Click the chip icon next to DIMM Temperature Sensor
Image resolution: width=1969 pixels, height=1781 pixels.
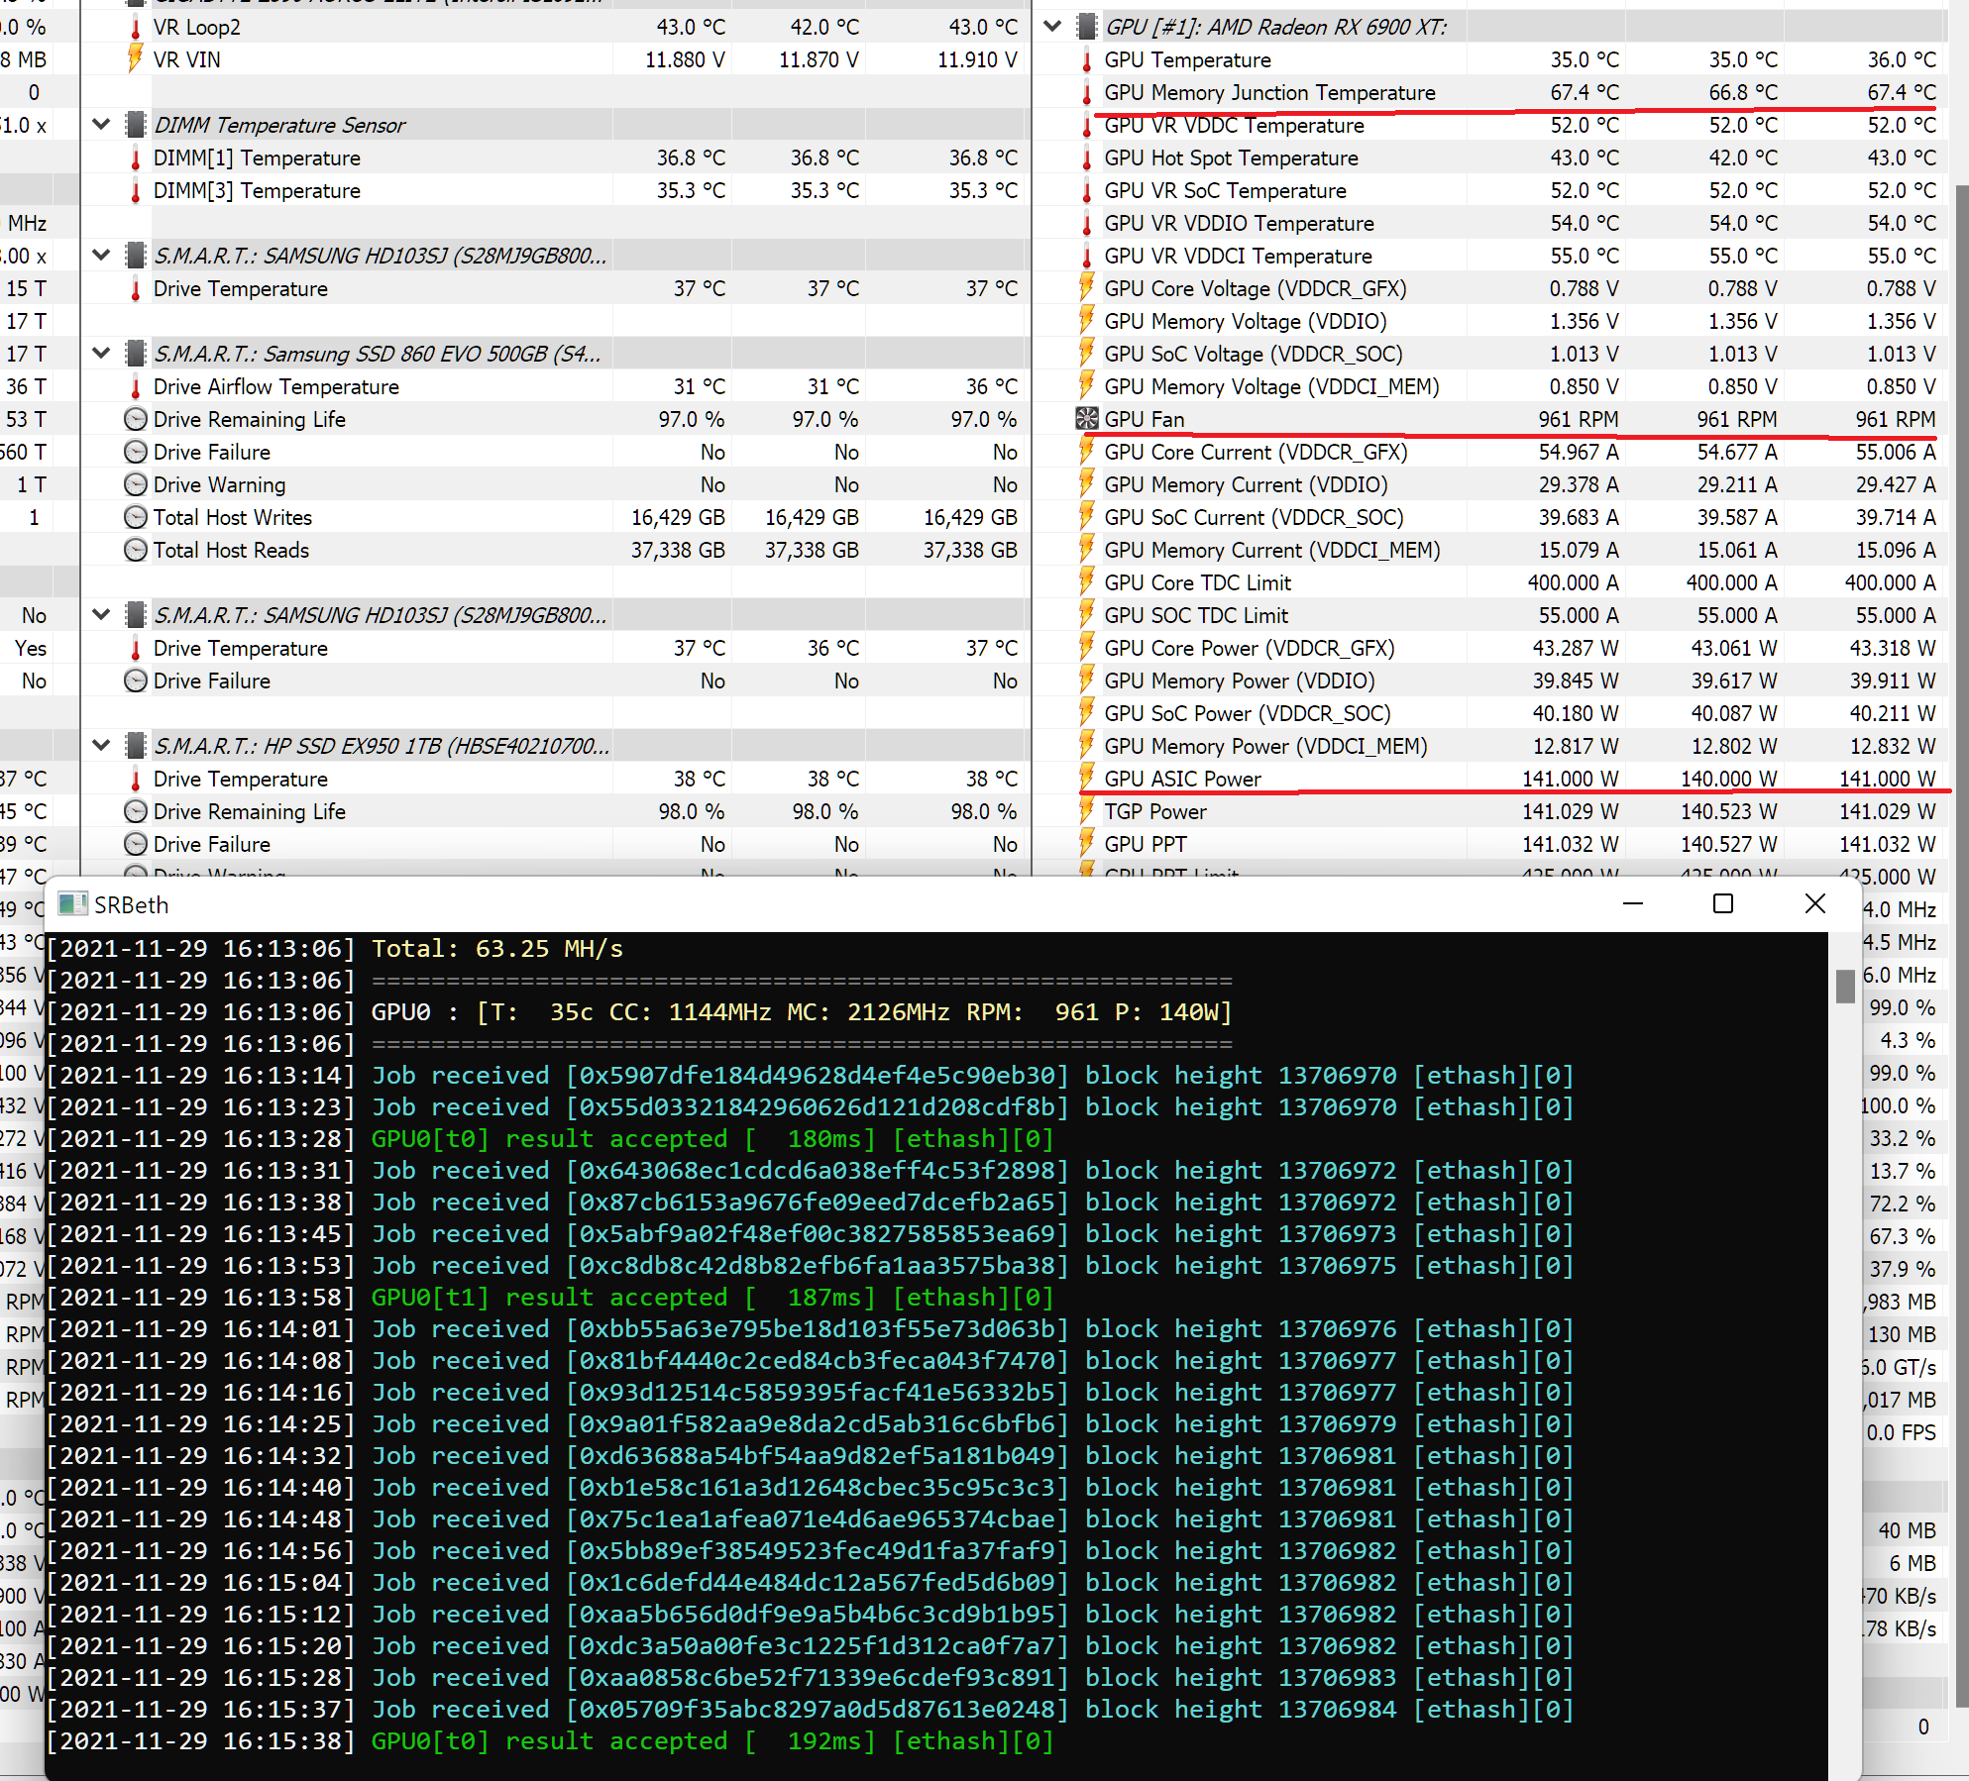click(x=136, y=125)
